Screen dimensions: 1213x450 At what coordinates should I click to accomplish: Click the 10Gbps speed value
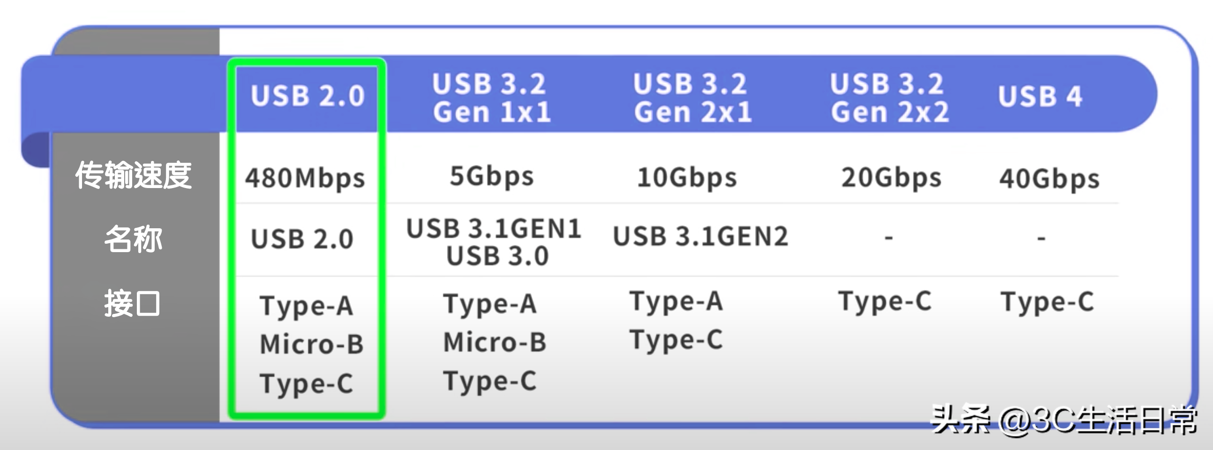click(x=687, y=178)
